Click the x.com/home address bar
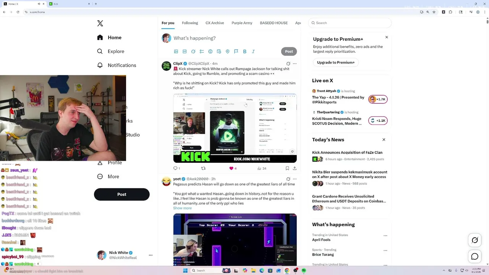 click(222, 12)
